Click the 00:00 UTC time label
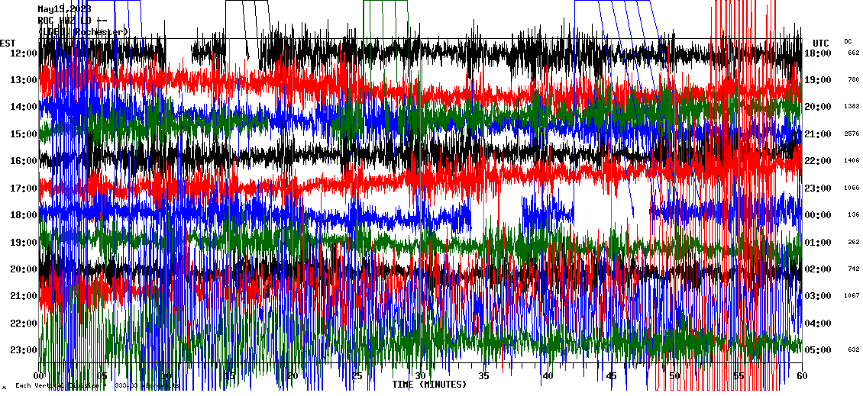Screen dimensions: 863x396 pos(819,215)
